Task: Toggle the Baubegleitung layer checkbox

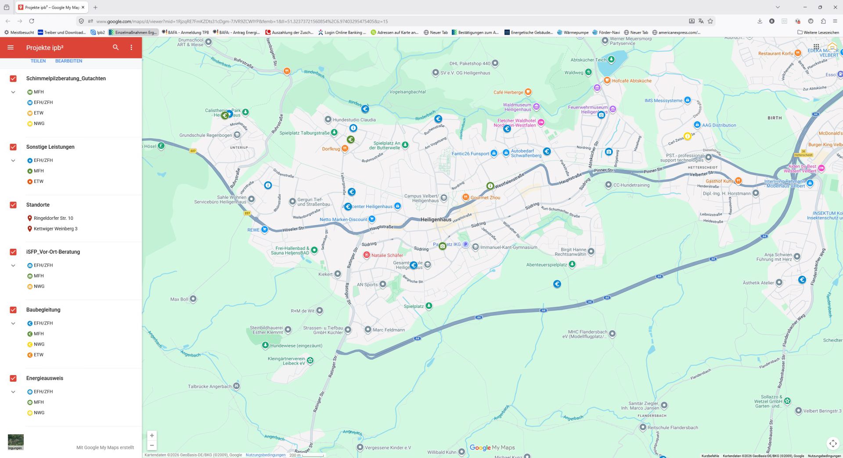Action: coord(13,310)
